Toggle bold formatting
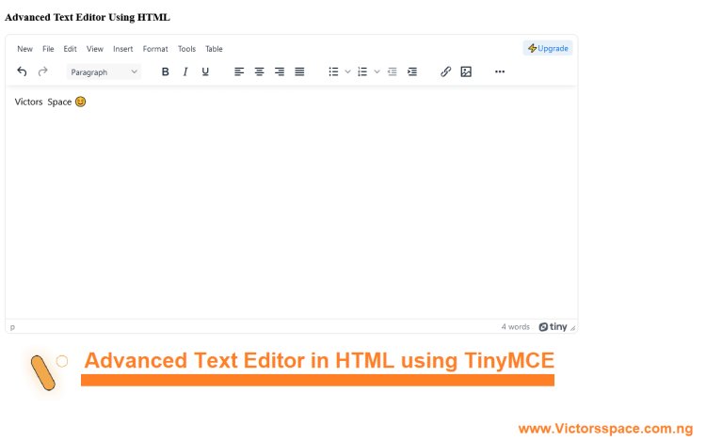Screen dimensions: 706x440 coord(166,71)
